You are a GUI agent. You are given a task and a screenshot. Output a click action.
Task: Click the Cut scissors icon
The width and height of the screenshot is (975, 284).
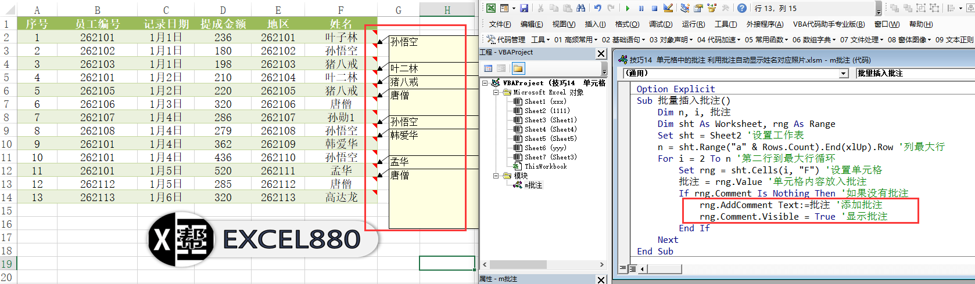coord(540,8)
